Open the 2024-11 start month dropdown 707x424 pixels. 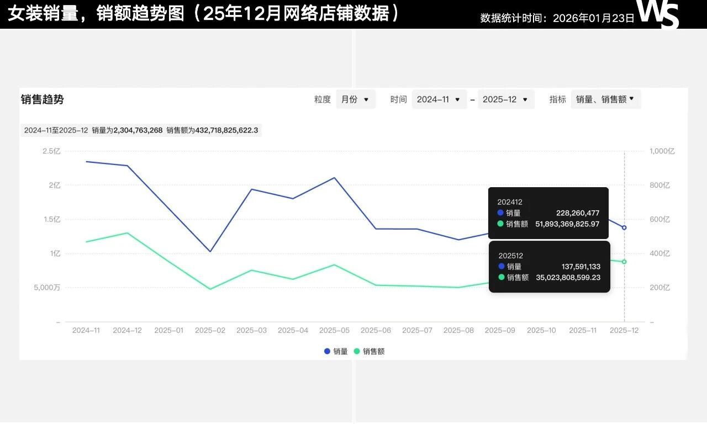[x=439, y=99]
